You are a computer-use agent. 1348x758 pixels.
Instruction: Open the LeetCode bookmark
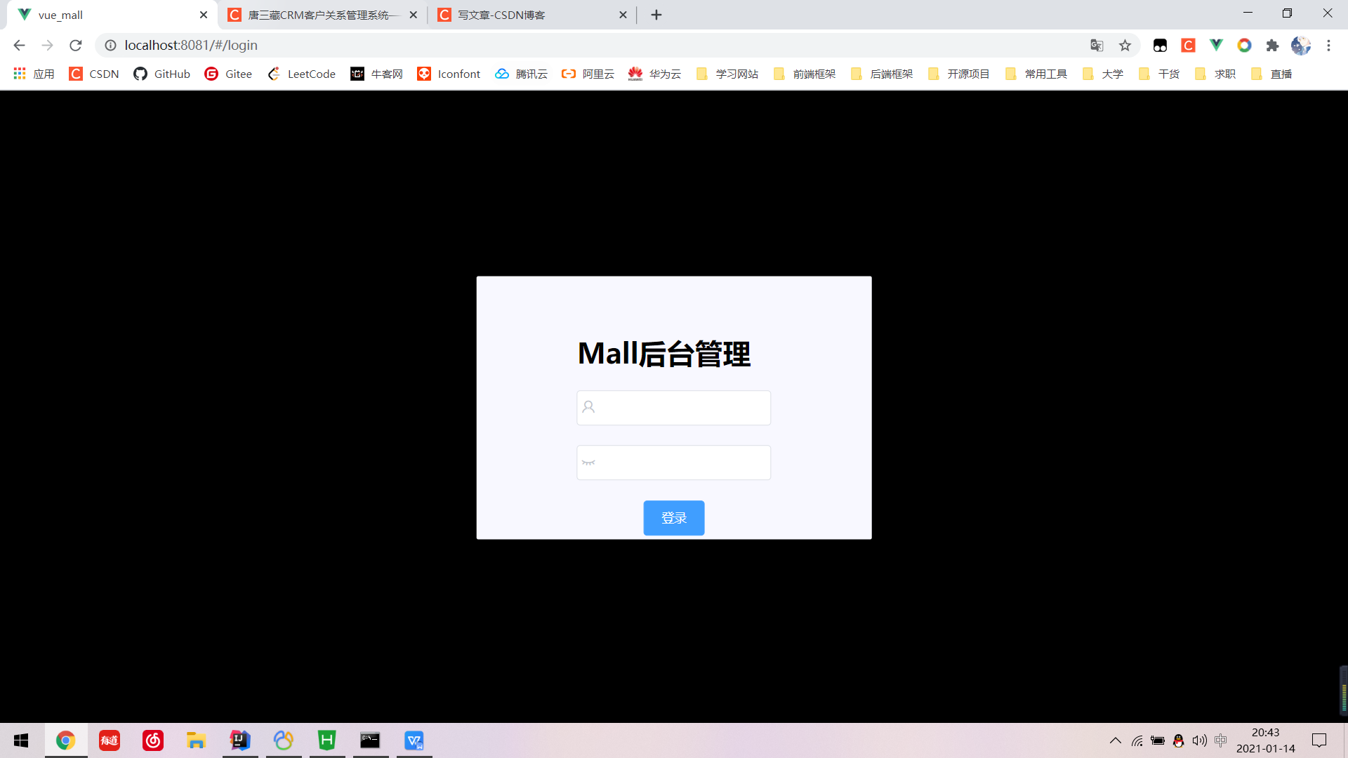(301, 74)
